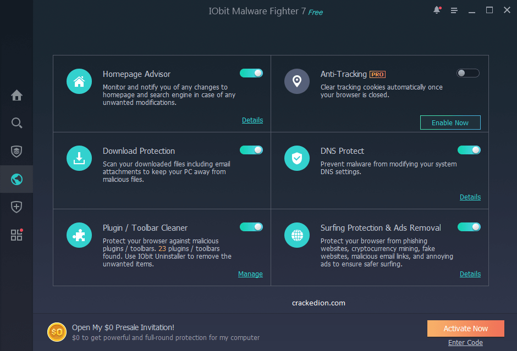This screenshot has height=351, width=517.
Task: Open the layered shield protection section
Action: pos(16,152)
